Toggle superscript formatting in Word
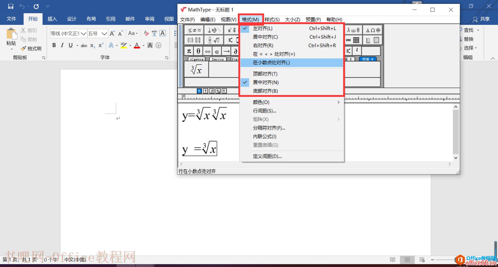 pyautogui.click(x=101, y=45)
